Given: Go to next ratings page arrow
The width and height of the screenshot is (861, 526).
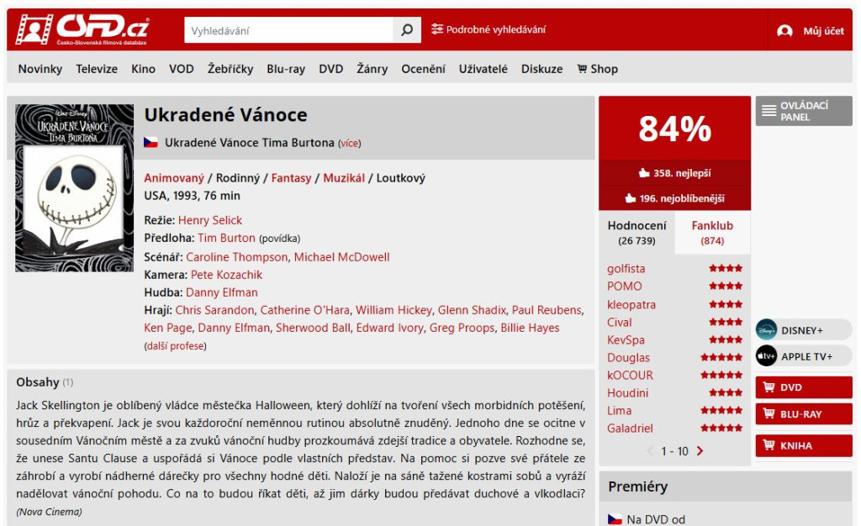Looking at the screenshot, I should click(x=700, y=451).
